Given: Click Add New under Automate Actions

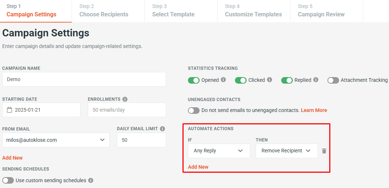Looking at the screenshot, I should 198,167.
